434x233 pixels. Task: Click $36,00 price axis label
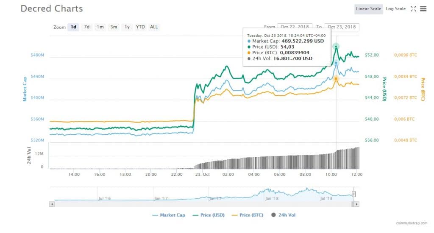click(x=372, y=140)
